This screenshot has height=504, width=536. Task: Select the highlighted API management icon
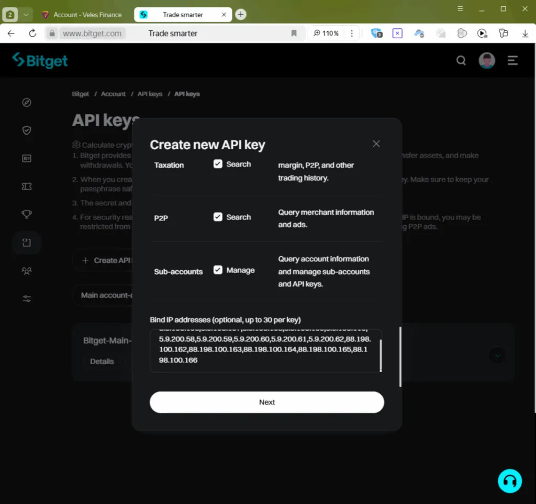coord(26,242)
